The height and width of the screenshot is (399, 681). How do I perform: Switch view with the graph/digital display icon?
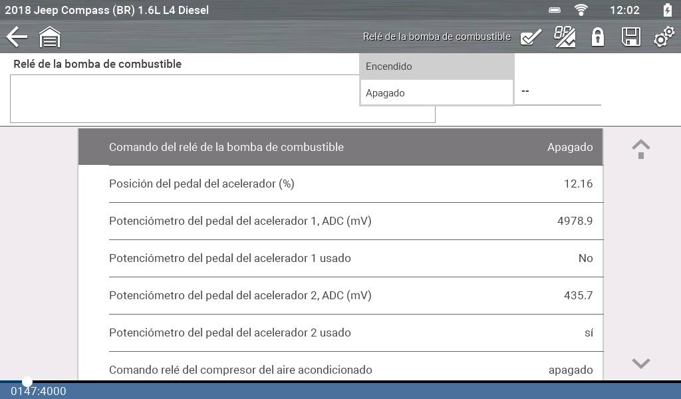[x=565, y=37]
